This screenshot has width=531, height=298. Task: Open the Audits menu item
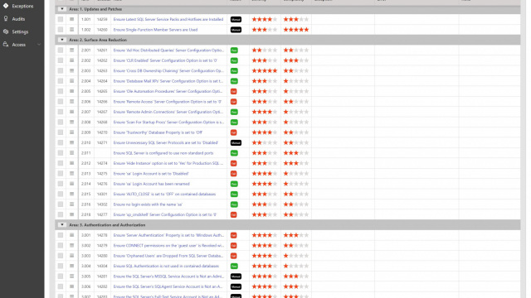coord(18,19)
